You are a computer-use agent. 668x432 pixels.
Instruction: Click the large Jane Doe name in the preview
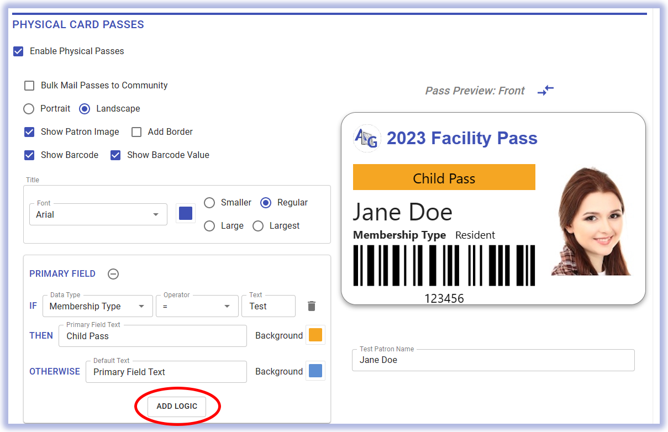403,212
